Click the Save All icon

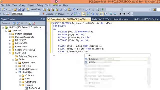click(23, 9)
